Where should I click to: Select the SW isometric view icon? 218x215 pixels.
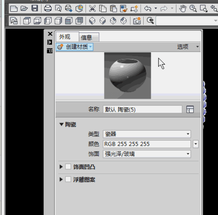click(x=92, y=21)
